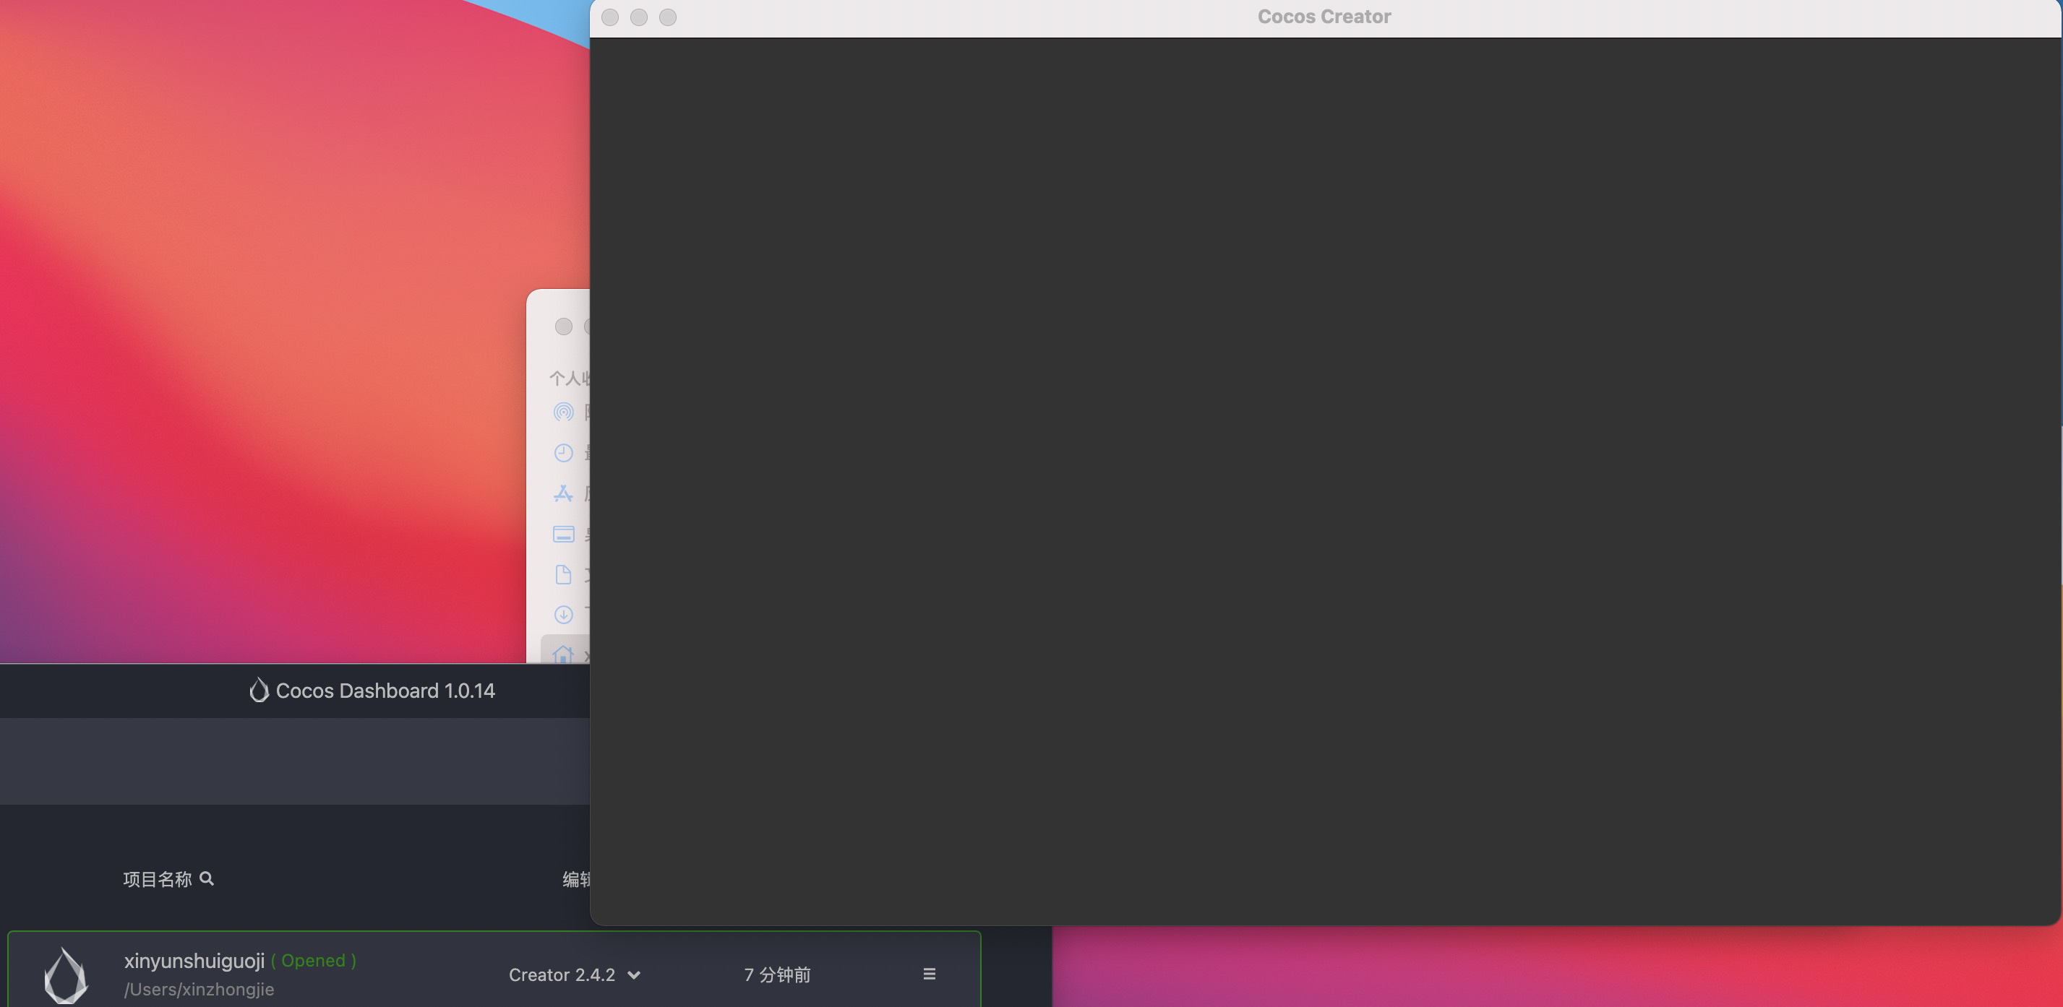
Task: Click the Creator 2.4.2 chevron arrow
Action: [633, 975]
